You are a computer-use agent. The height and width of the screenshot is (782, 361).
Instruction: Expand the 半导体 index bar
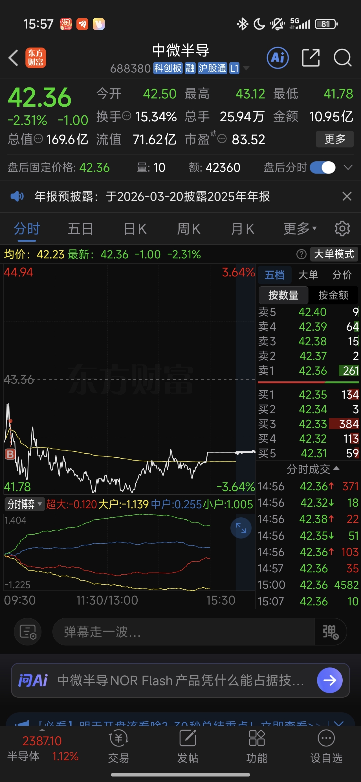point(42,730)
